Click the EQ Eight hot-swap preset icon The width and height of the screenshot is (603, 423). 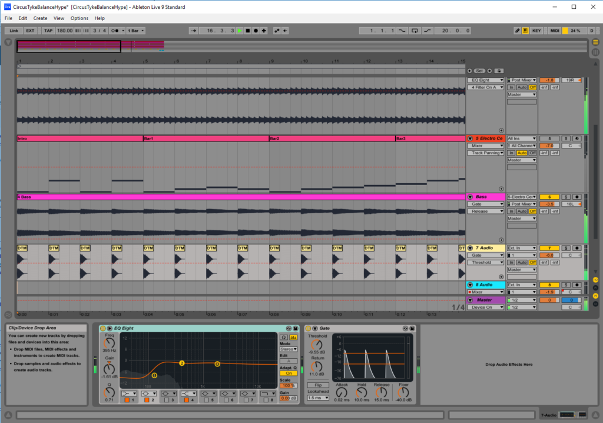(x=289, y=328)
